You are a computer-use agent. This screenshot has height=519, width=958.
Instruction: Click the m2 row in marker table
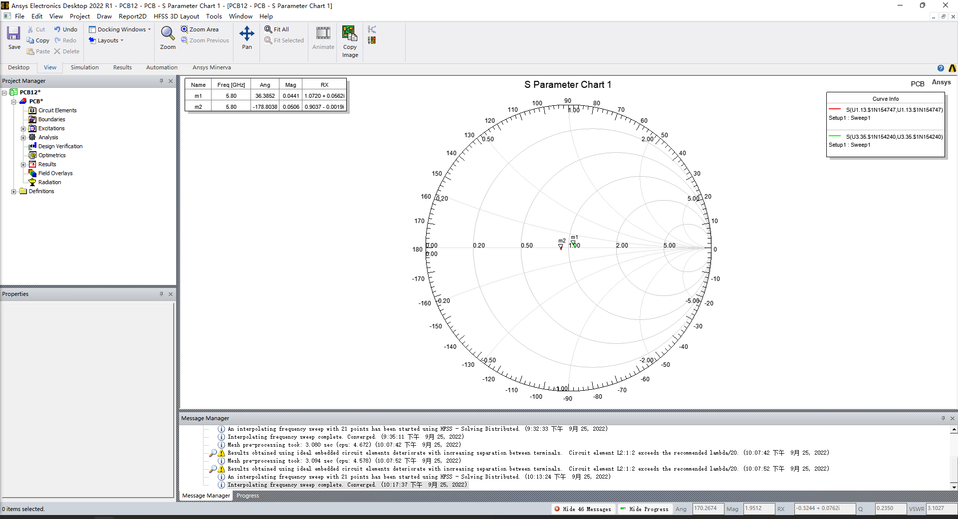point(266,107)
